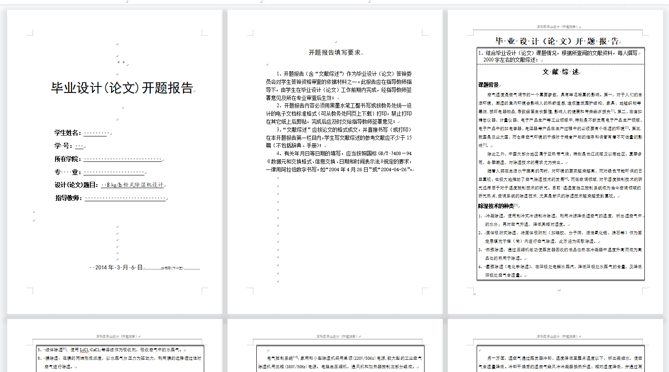Screen dimensions: 669x372
Task: Click the 设计(论文)题目 label
Action: pyautogui.click(x=77, y=185)
